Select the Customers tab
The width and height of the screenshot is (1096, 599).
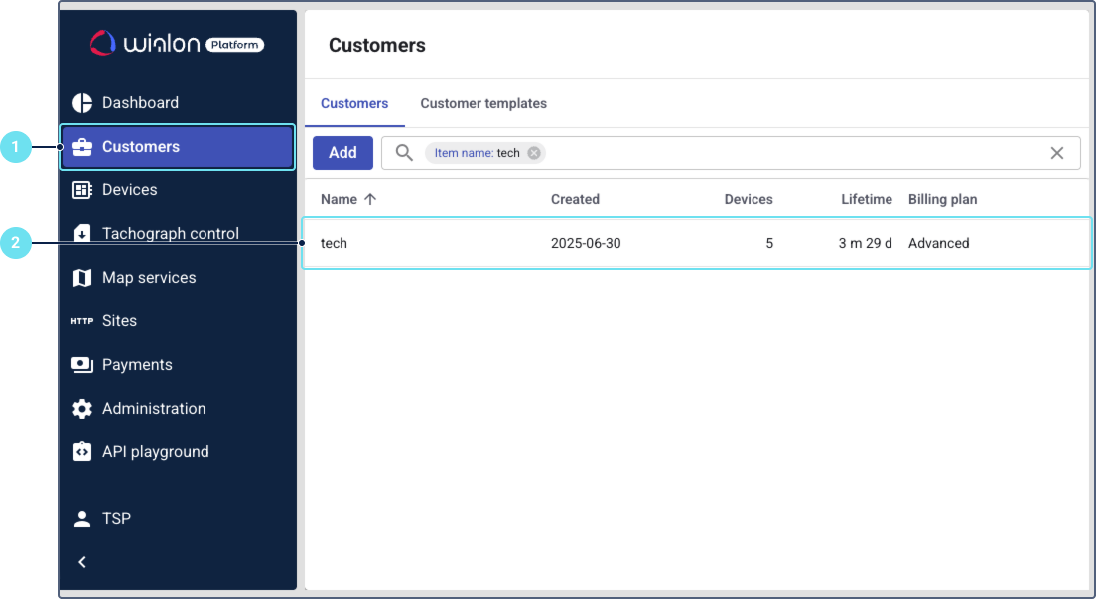click(x=354, y=103)
